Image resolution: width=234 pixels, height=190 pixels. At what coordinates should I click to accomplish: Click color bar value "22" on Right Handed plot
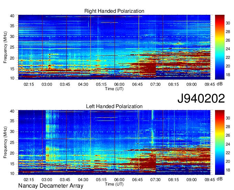(x=228, y=57)
